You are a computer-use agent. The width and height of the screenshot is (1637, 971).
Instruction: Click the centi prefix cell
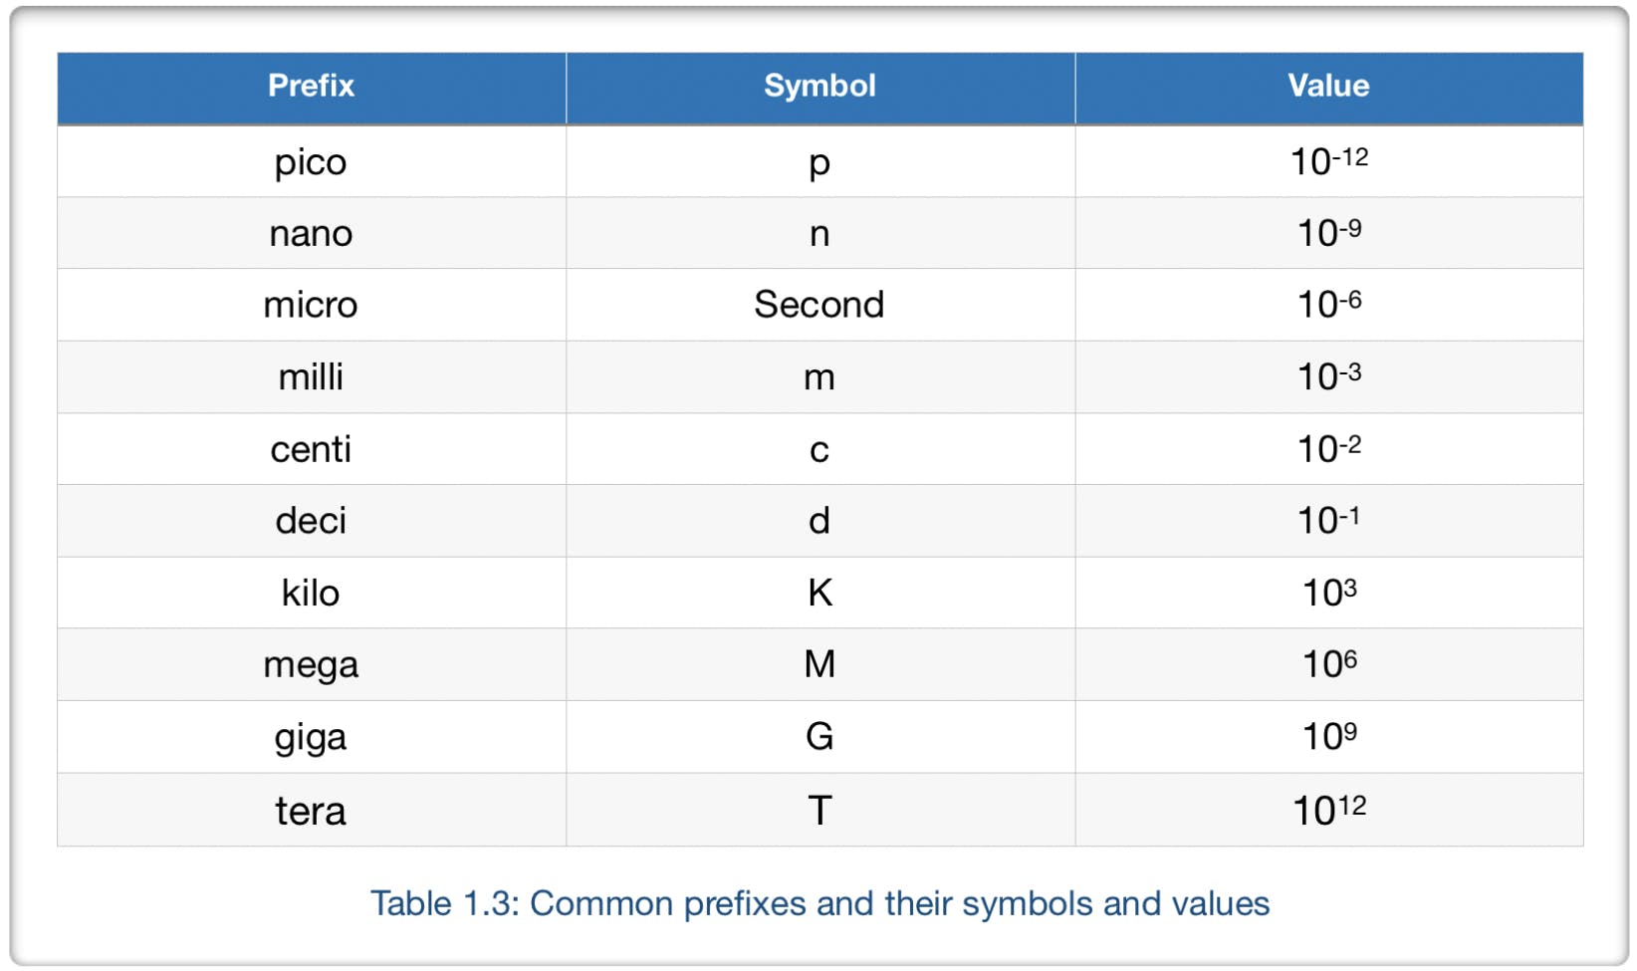[x=311, y=449]
